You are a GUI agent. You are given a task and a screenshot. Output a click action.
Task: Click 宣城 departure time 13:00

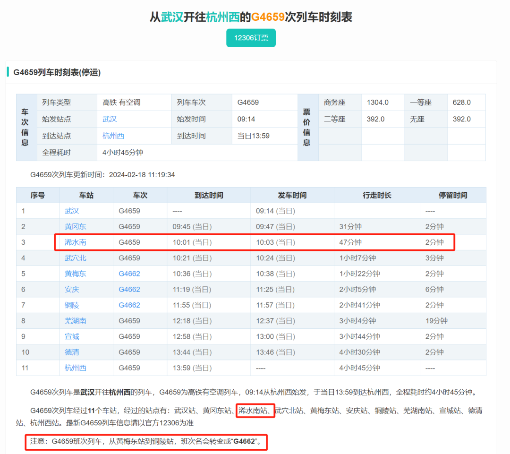coord(275,336)
